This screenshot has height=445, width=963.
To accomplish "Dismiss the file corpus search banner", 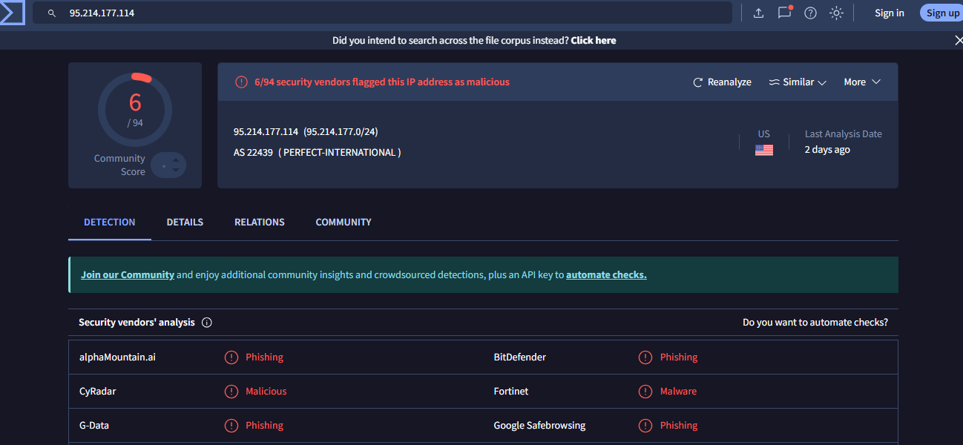I will [x=958, y=40].
